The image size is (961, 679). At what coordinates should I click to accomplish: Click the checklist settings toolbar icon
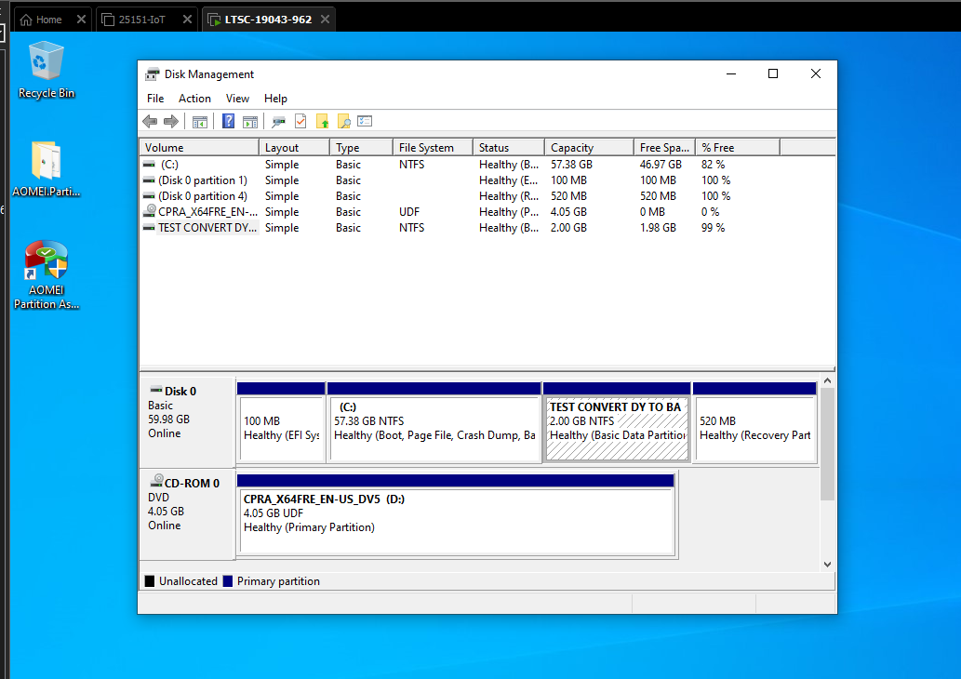(x=365, y=121)
